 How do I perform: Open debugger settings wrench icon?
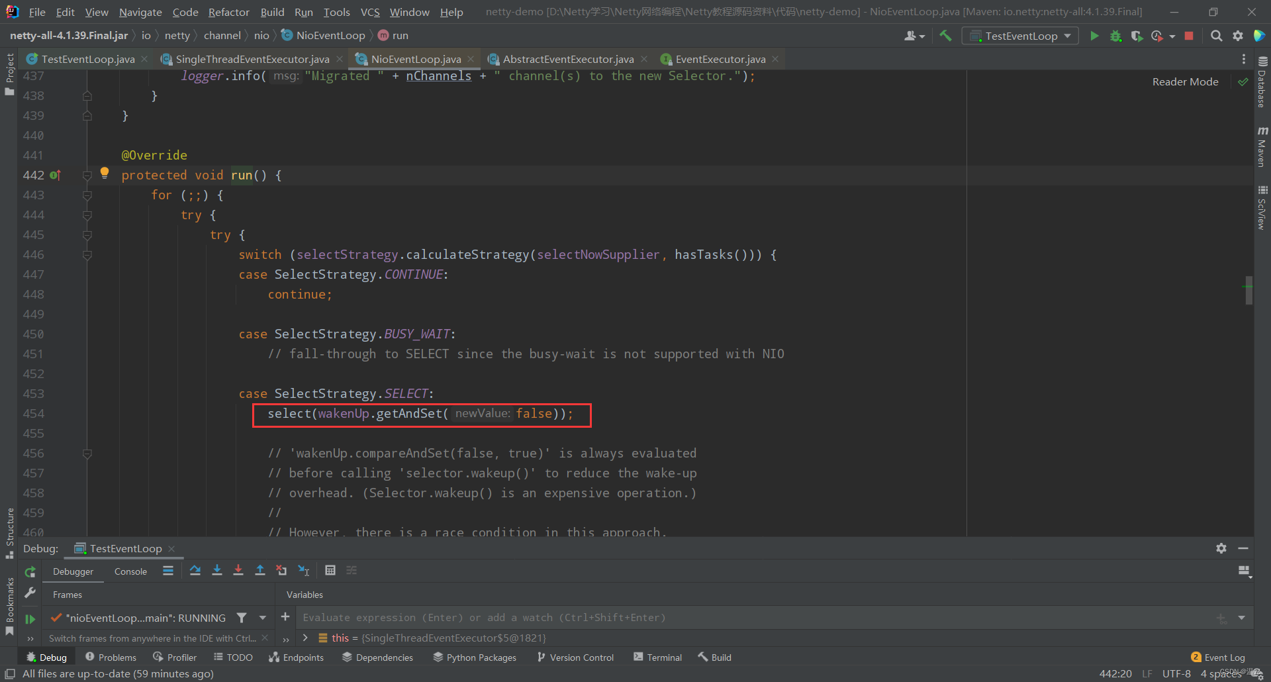click(30, 593)
